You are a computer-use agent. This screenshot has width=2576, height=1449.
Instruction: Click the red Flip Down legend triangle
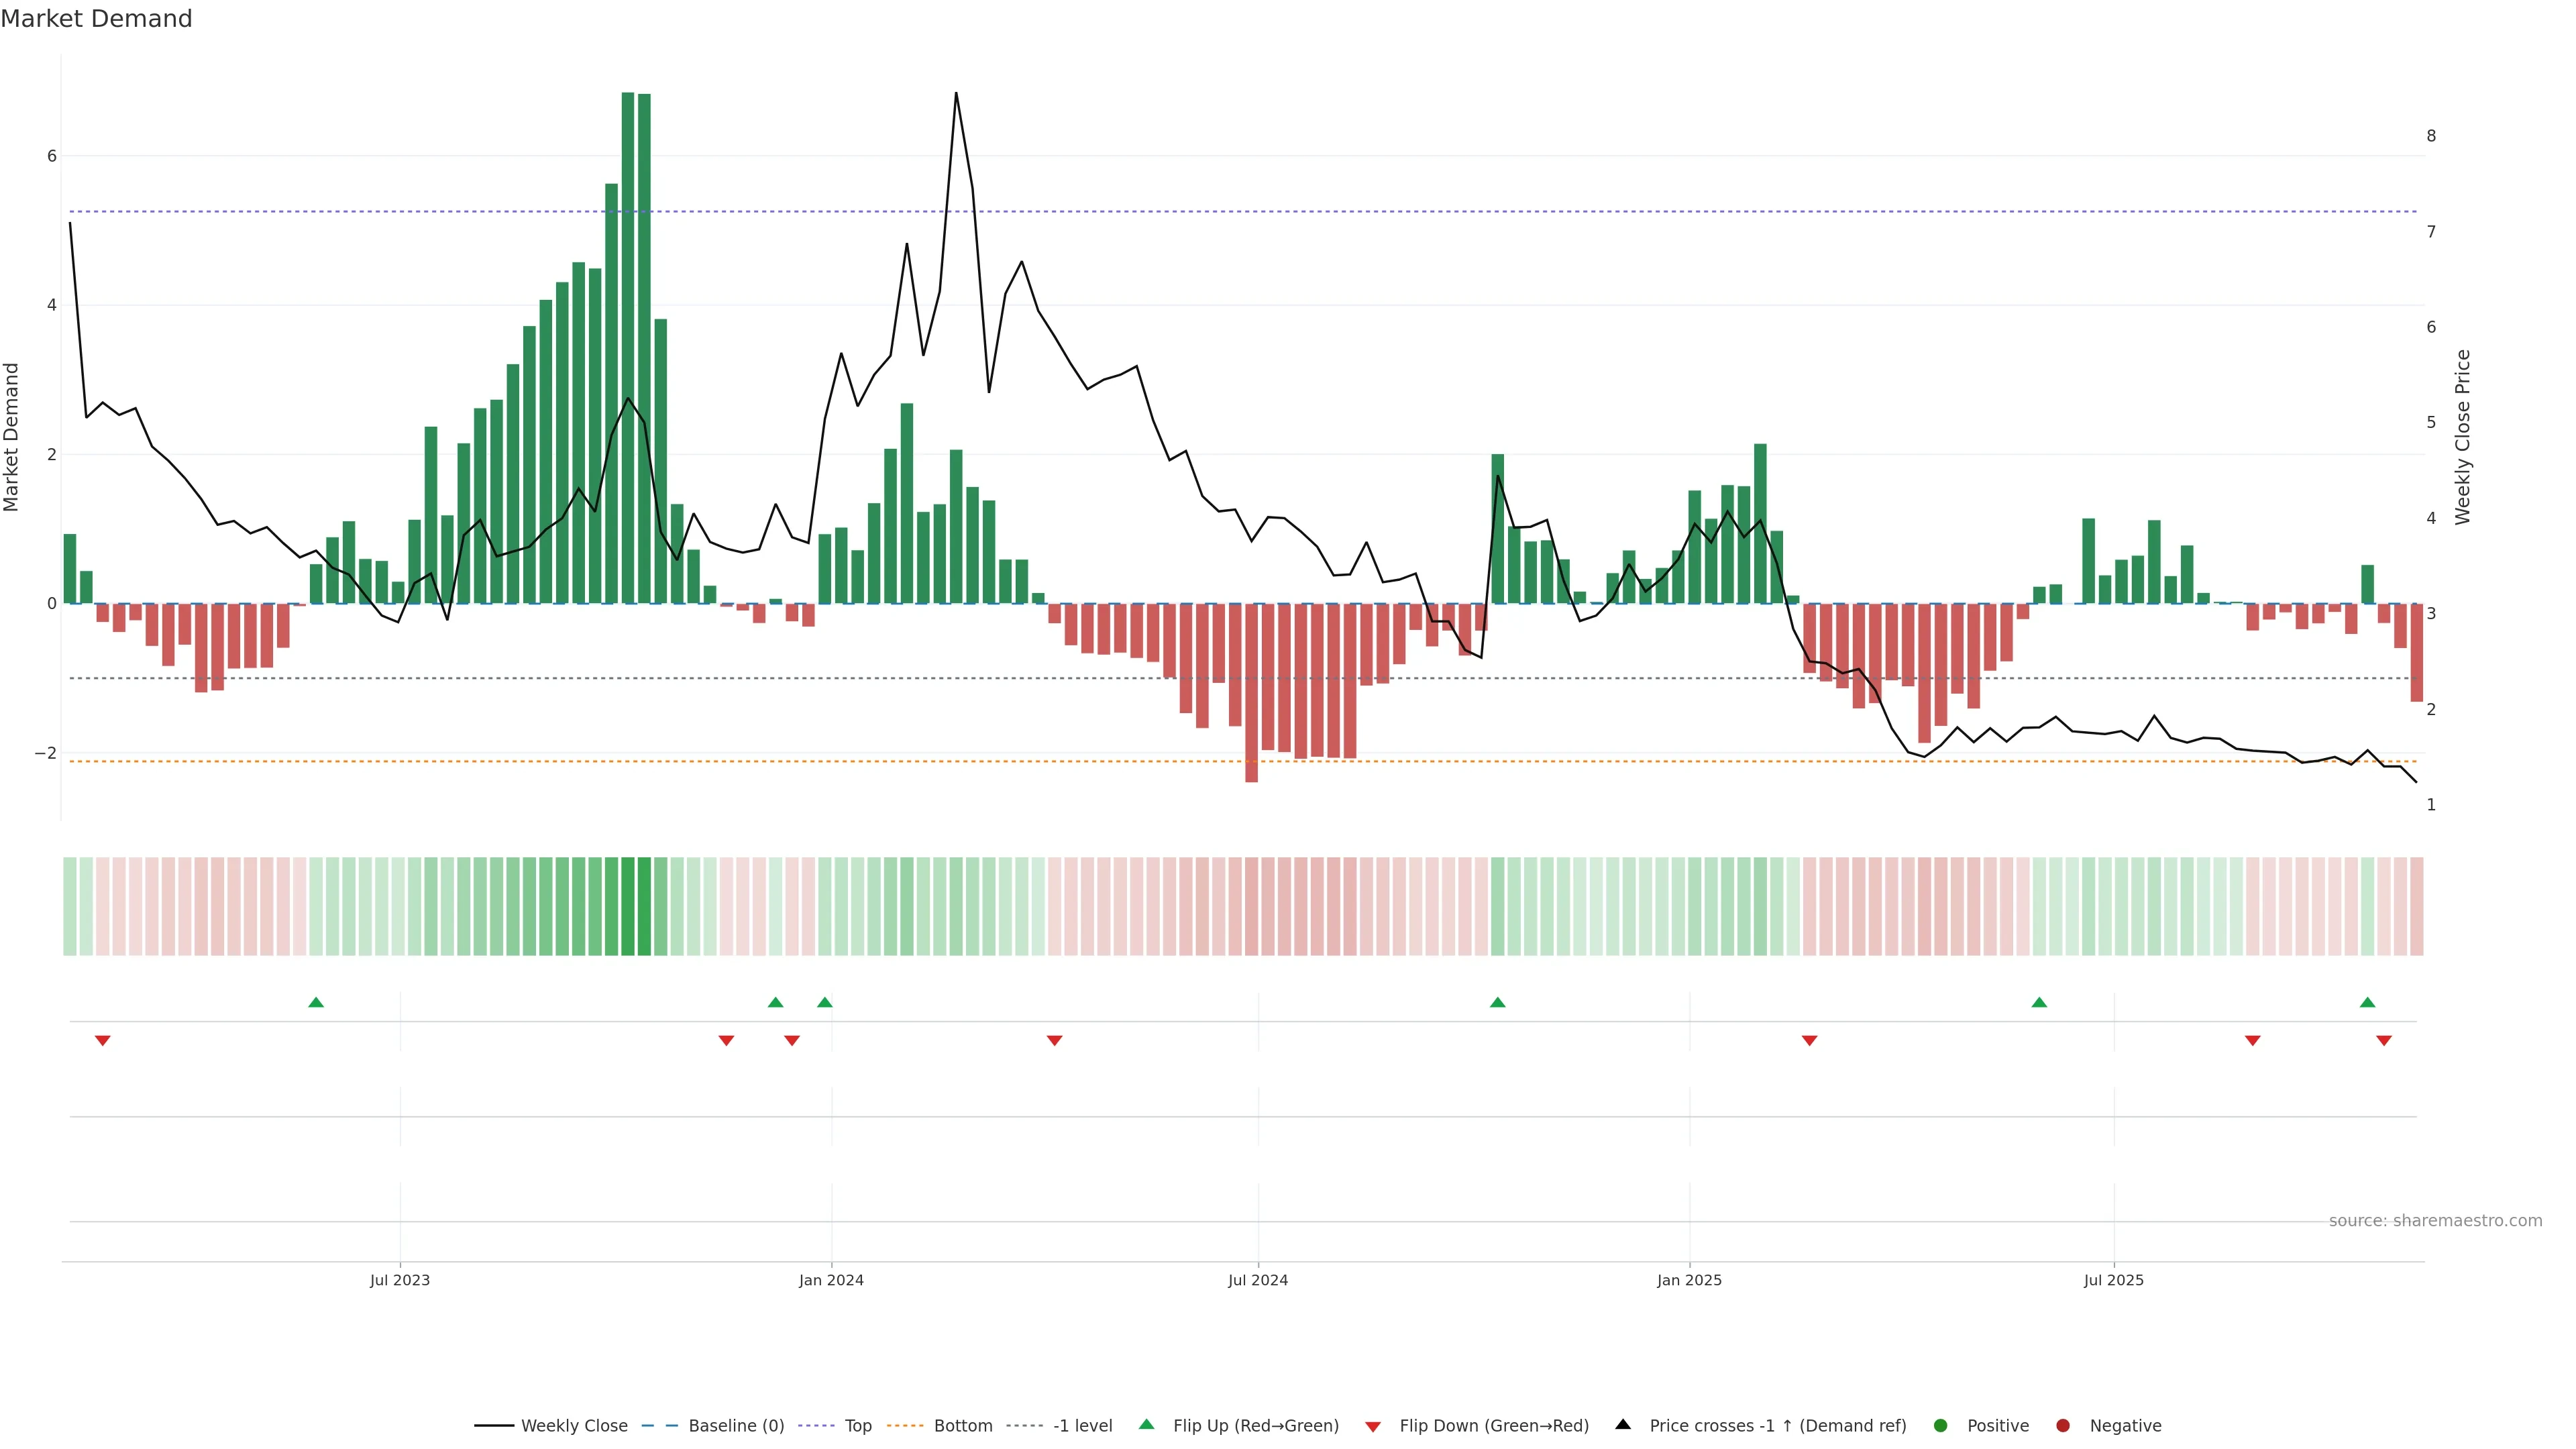tap(1373, 1426)
